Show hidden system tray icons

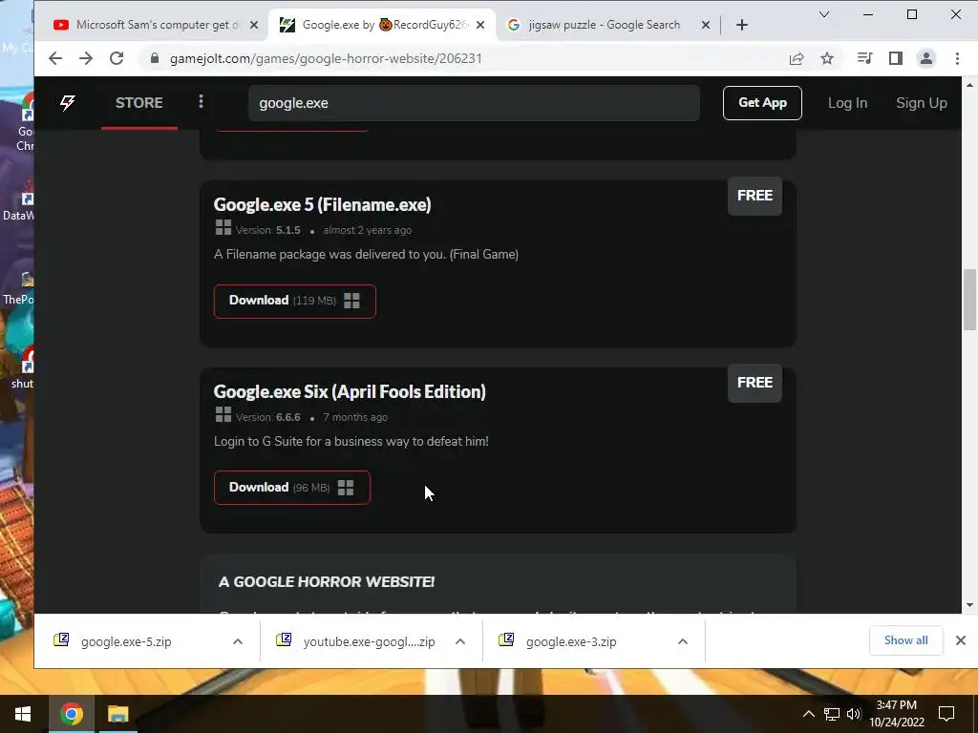coord(808,714)
